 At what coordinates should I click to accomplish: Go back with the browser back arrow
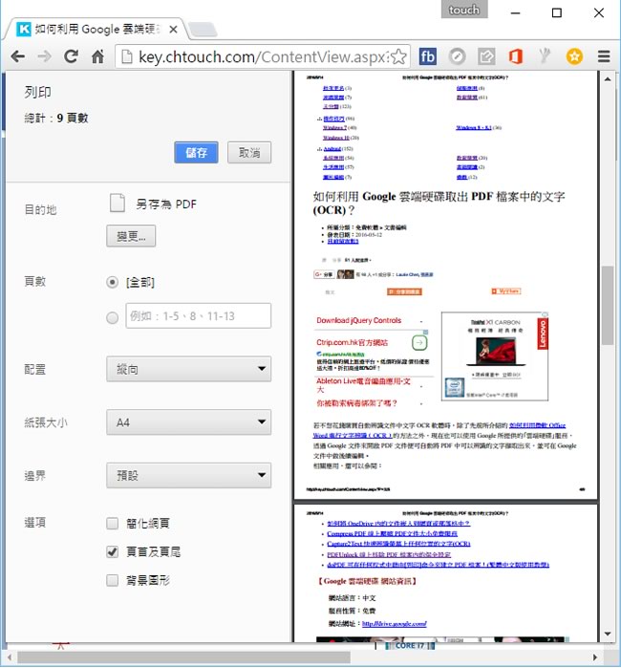[x=18, y=56]
